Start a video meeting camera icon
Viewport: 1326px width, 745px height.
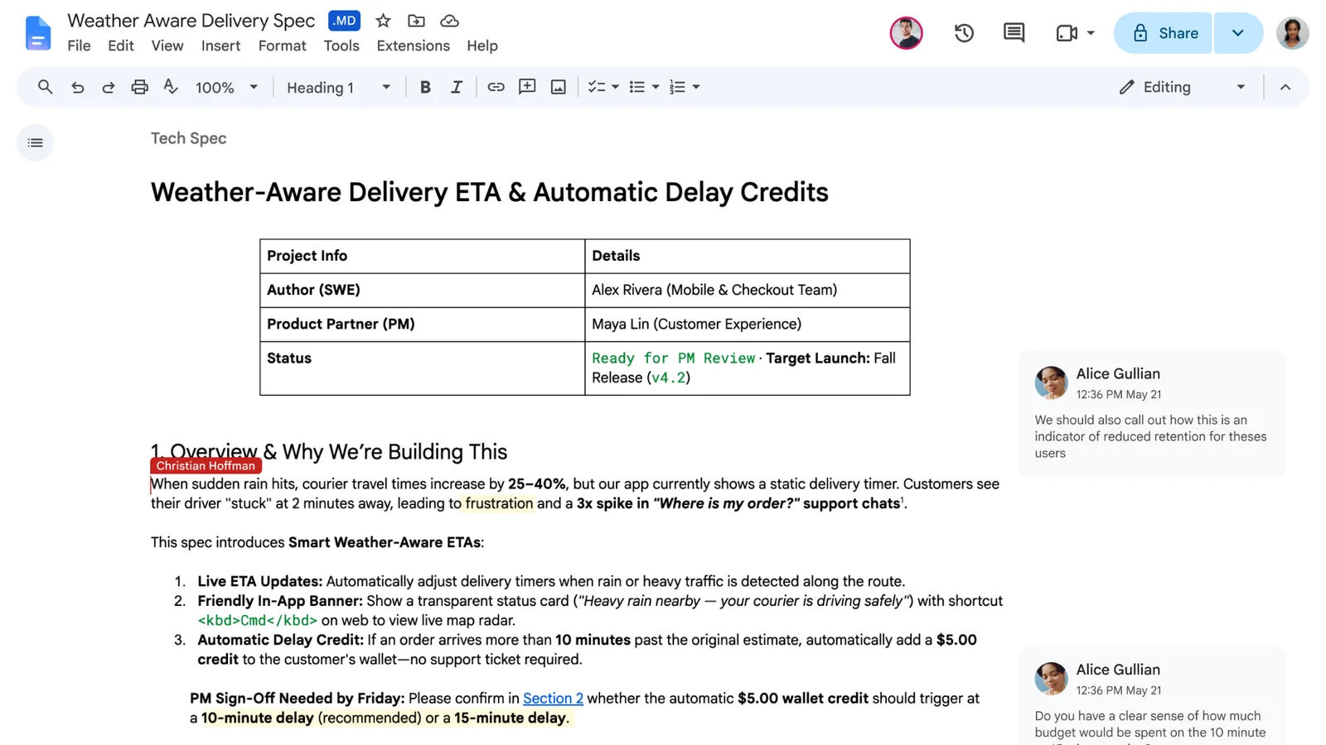coord(1067,33)
